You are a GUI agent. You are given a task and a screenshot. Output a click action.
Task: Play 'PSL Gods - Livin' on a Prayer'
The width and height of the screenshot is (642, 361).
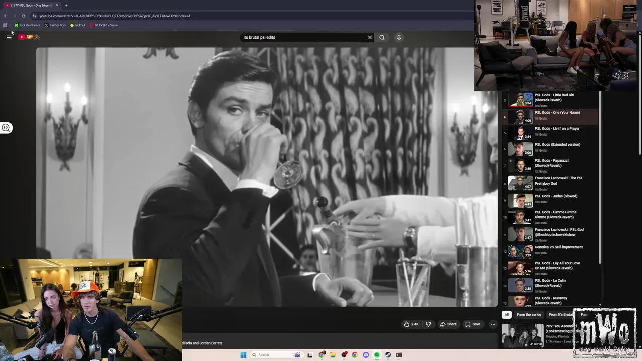[x=550, y=133]
